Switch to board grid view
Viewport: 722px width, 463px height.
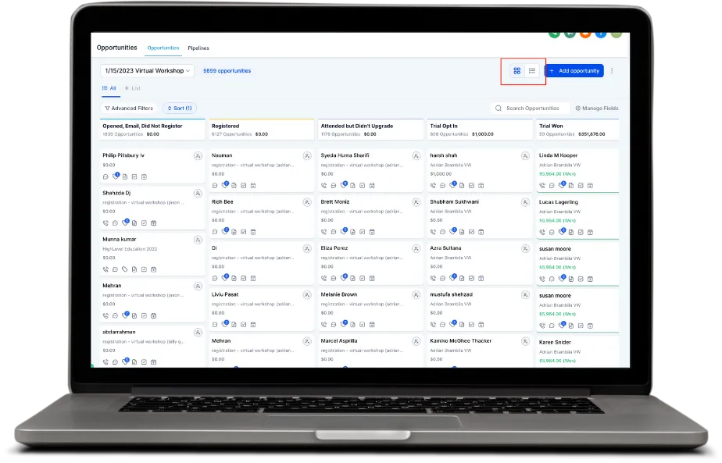coord(517,71)
